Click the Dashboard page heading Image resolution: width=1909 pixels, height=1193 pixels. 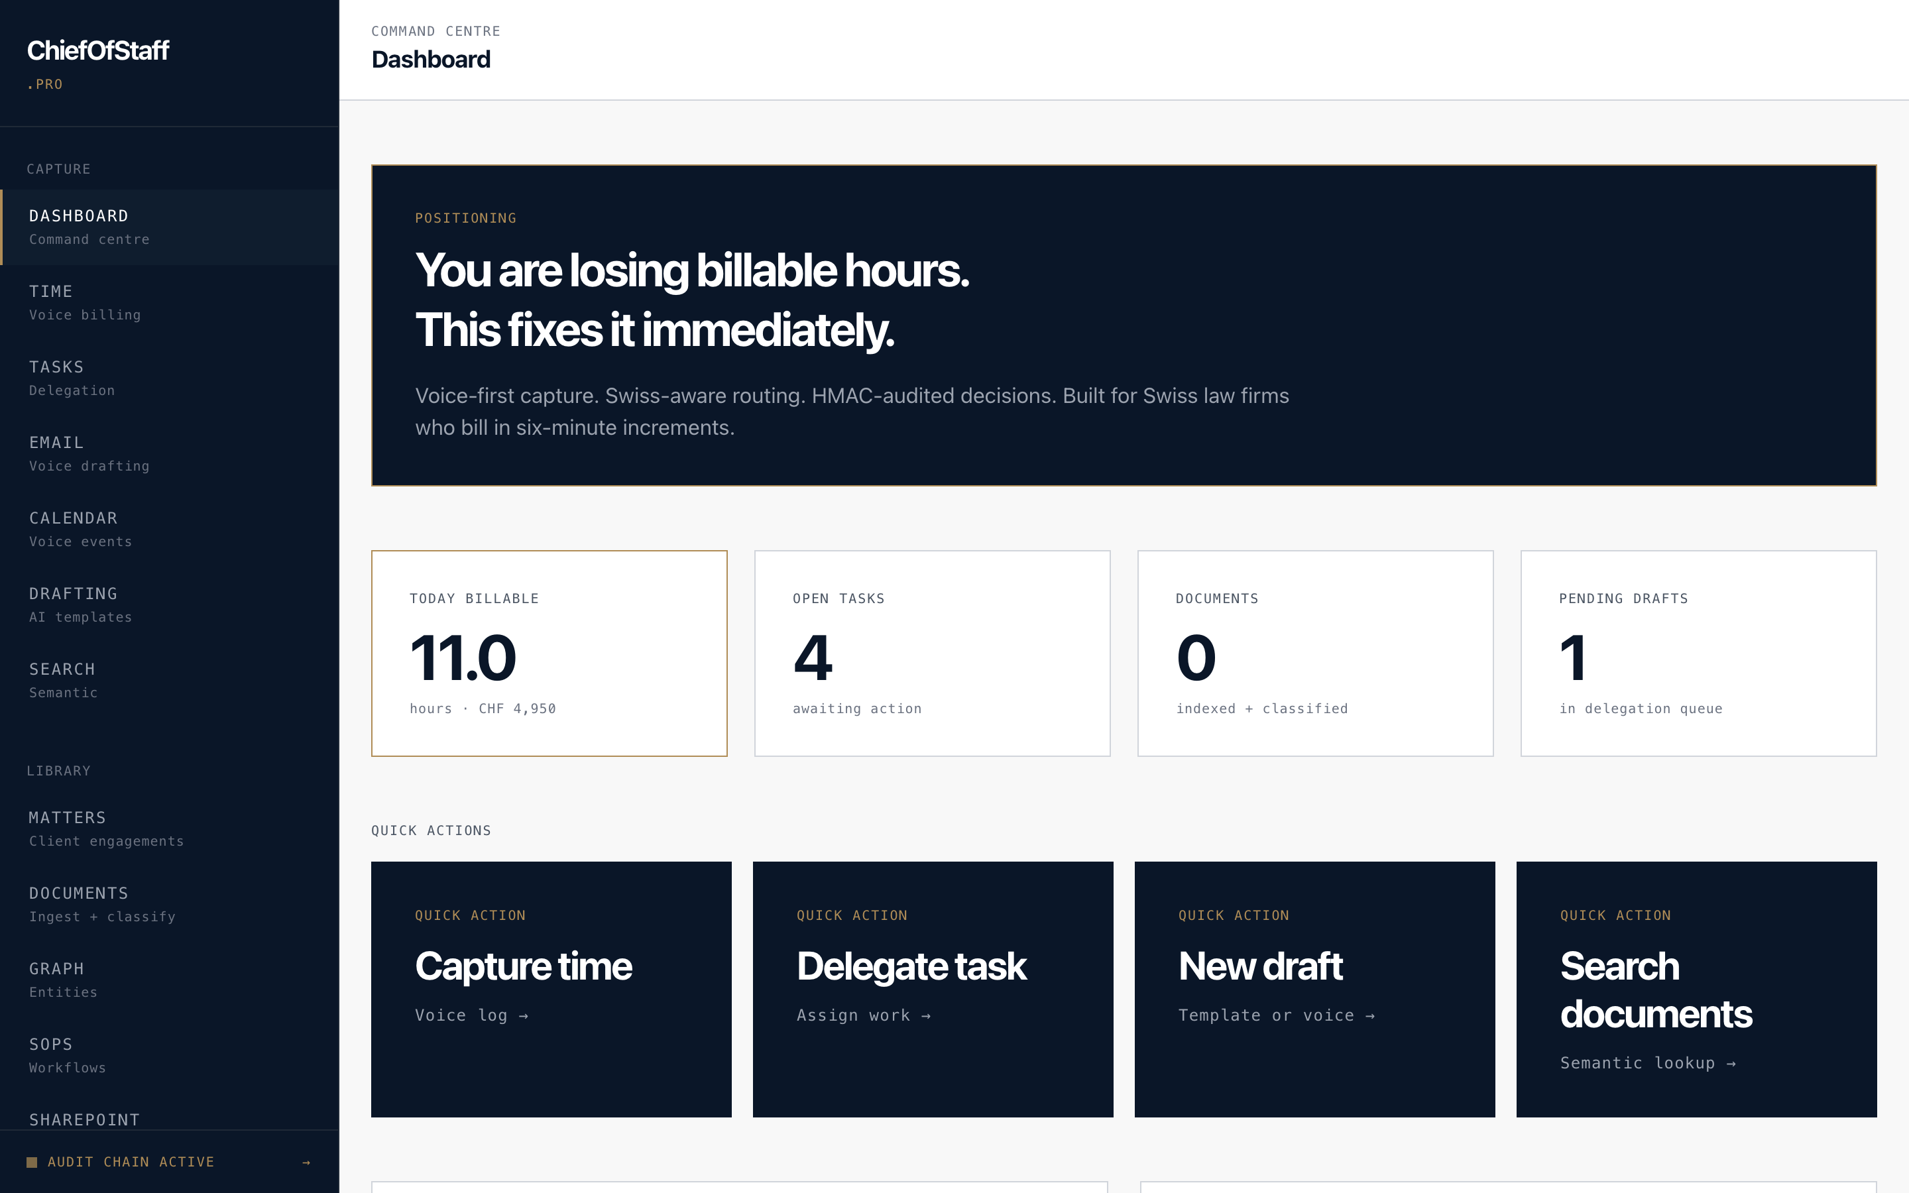[x=431, y=59]
